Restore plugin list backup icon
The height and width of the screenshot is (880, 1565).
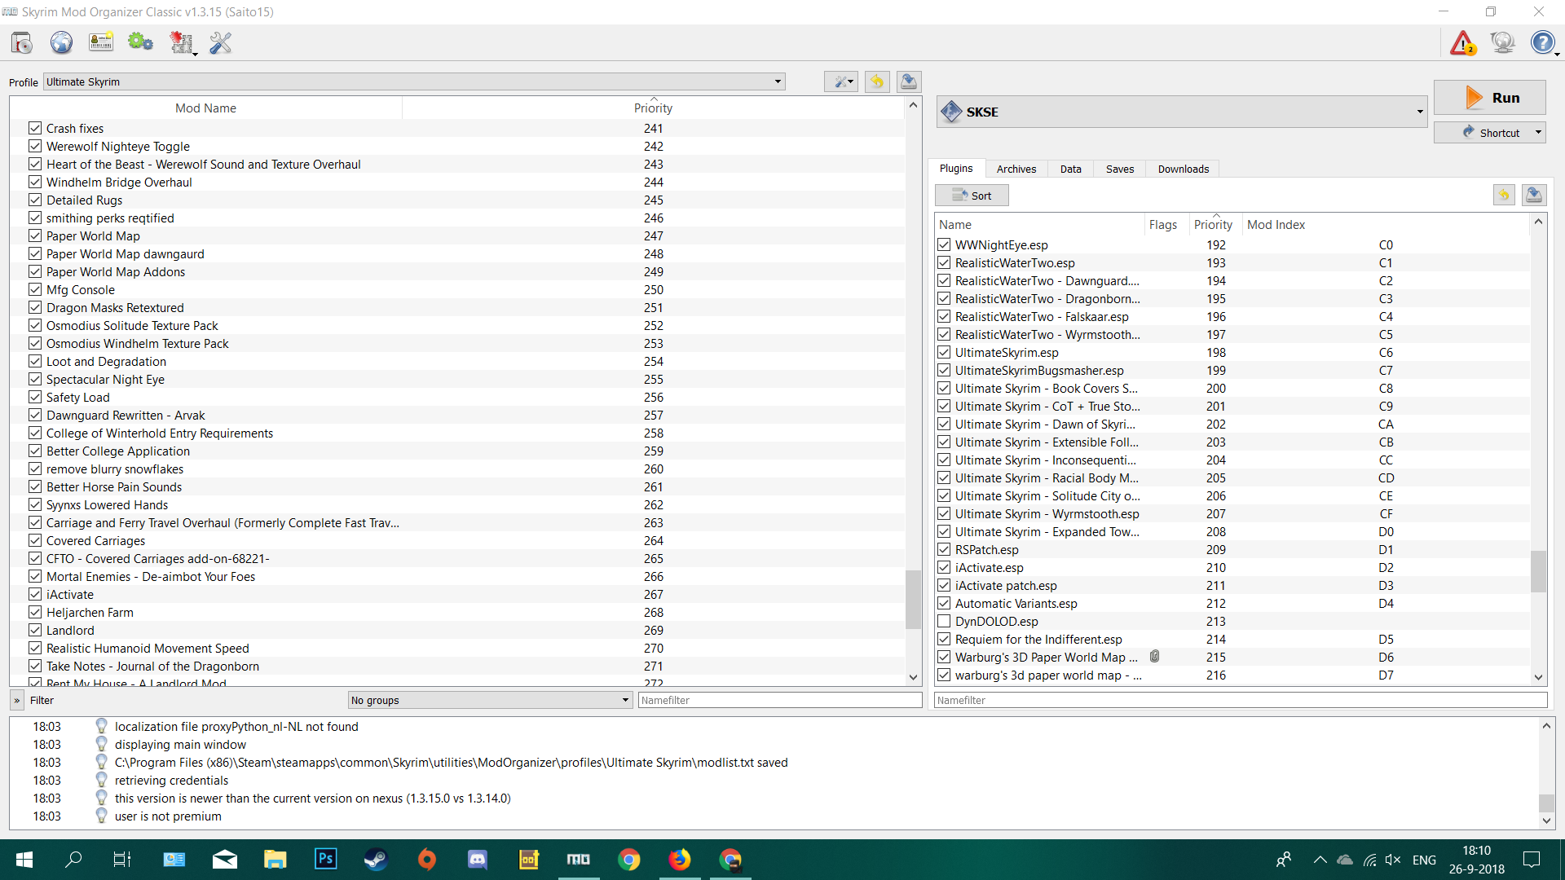(x=1504, y=195)
